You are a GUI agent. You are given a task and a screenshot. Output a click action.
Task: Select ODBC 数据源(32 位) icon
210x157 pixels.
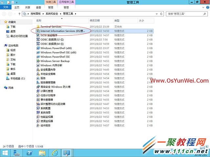[38, 40]
